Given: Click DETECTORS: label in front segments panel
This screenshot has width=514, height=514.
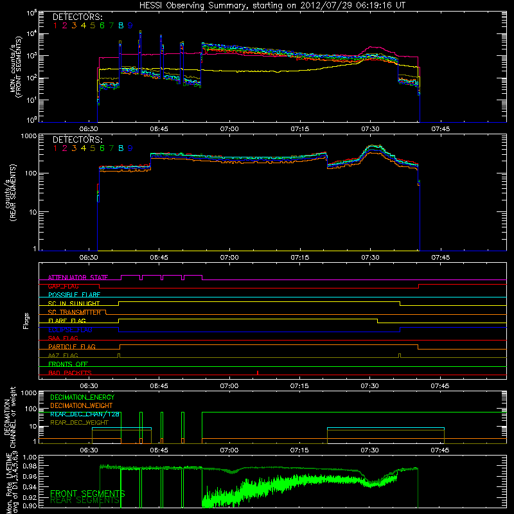Looking at the screenshot, I should (x=77, y=17).
